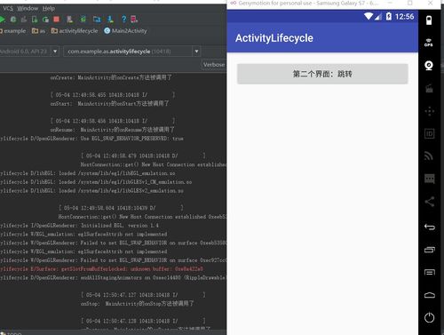
Task: Open Genymotion battery widget
Action: coord(429,20)
